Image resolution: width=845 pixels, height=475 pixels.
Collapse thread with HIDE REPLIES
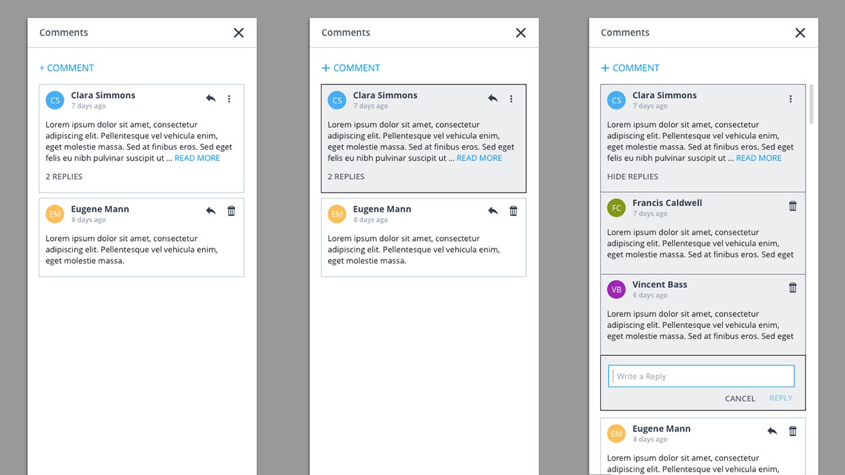[632, 176]
